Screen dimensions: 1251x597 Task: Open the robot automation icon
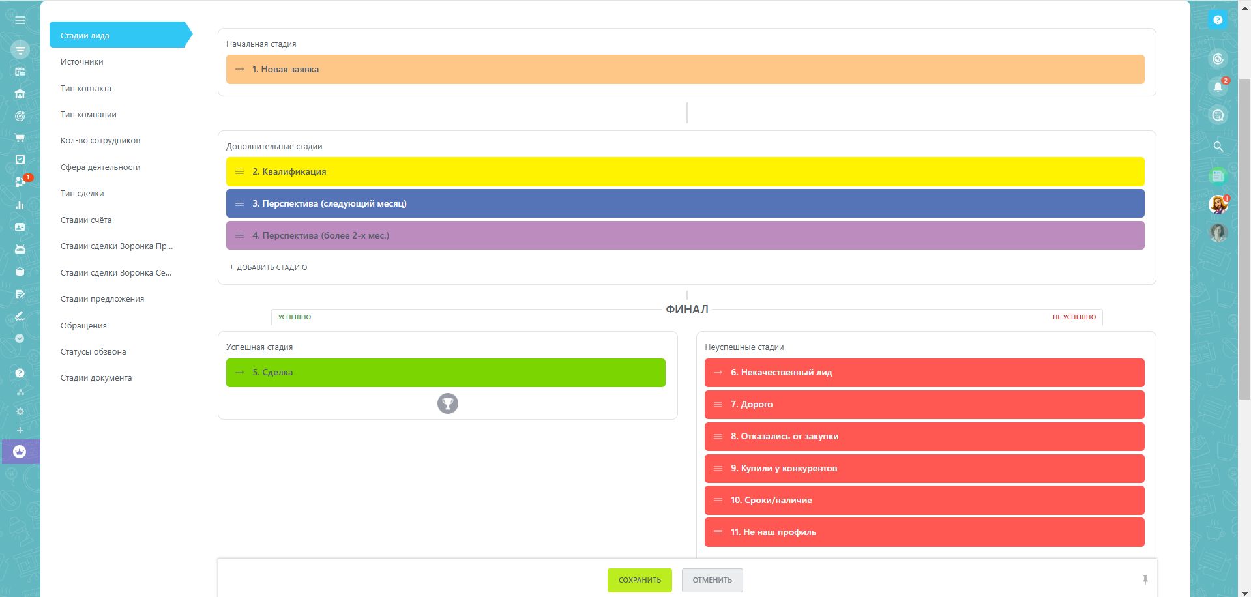[20, 249]
